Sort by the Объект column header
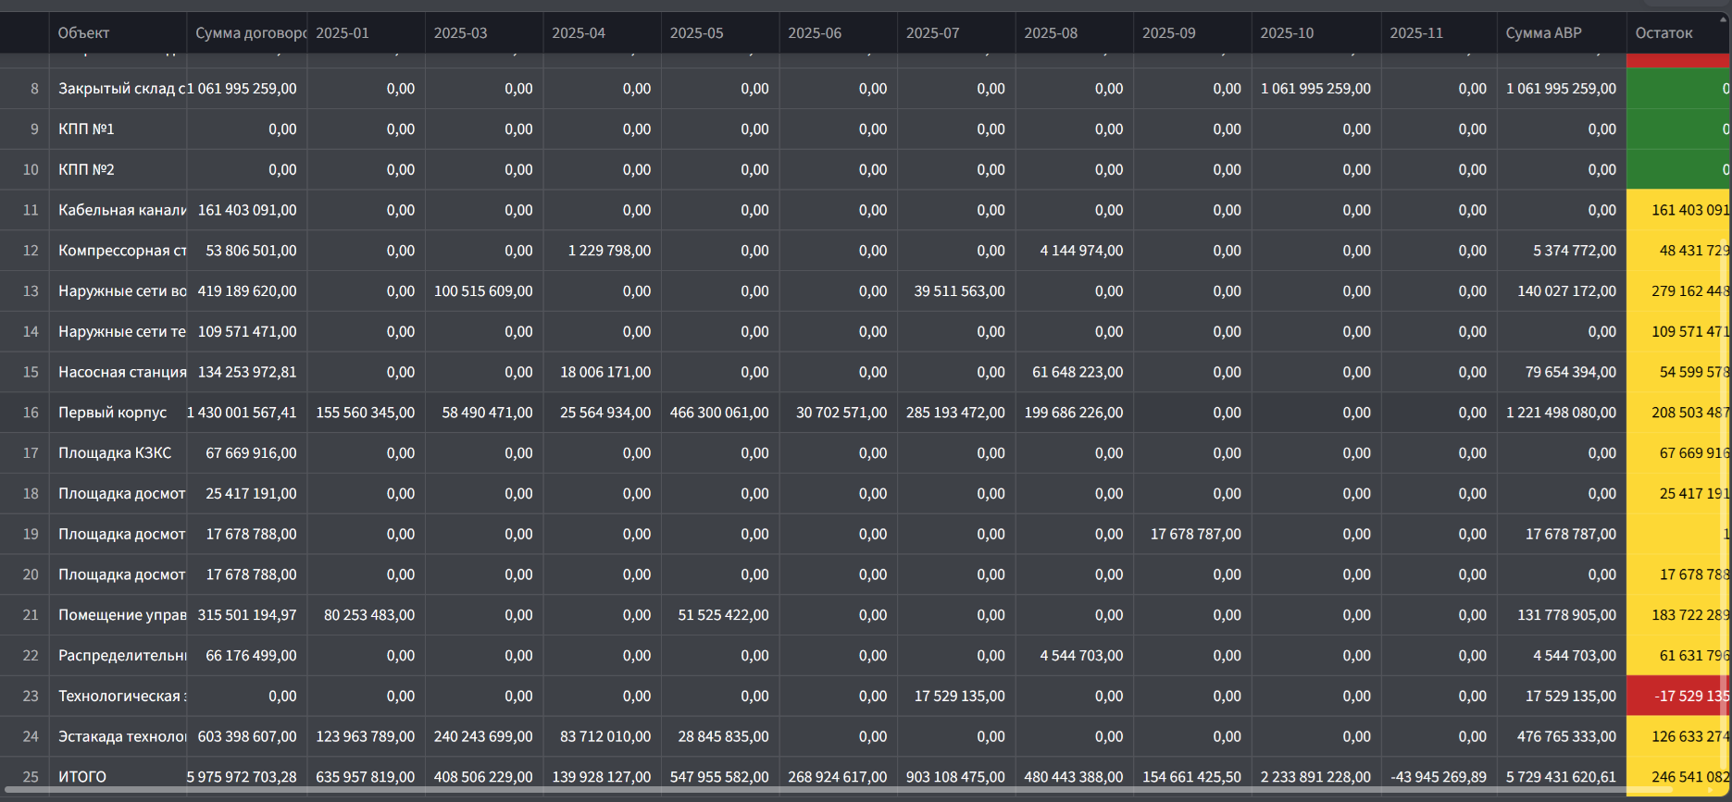This screenshot has height=802, width=1732. tap(83, 33)
